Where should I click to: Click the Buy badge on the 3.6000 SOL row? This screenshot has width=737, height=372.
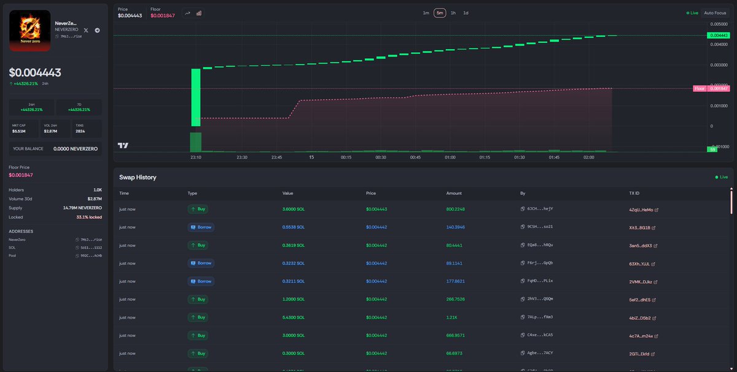click(198, 209)
